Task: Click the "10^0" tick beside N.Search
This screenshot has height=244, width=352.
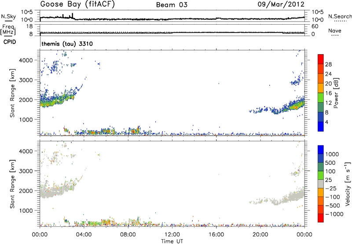Action: 318,20
